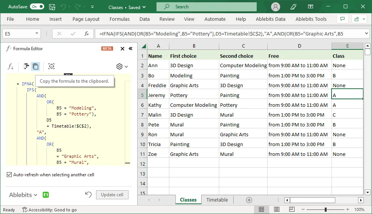This screenshot has width=372, height=214.
Task: Open the Formula Editor settings gear dropdown
Action: click(x=122, y=66)
